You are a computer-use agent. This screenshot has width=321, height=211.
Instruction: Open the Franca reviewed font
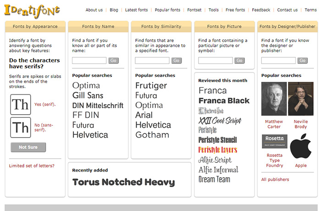pyautogui.click(x=212, y=90)
